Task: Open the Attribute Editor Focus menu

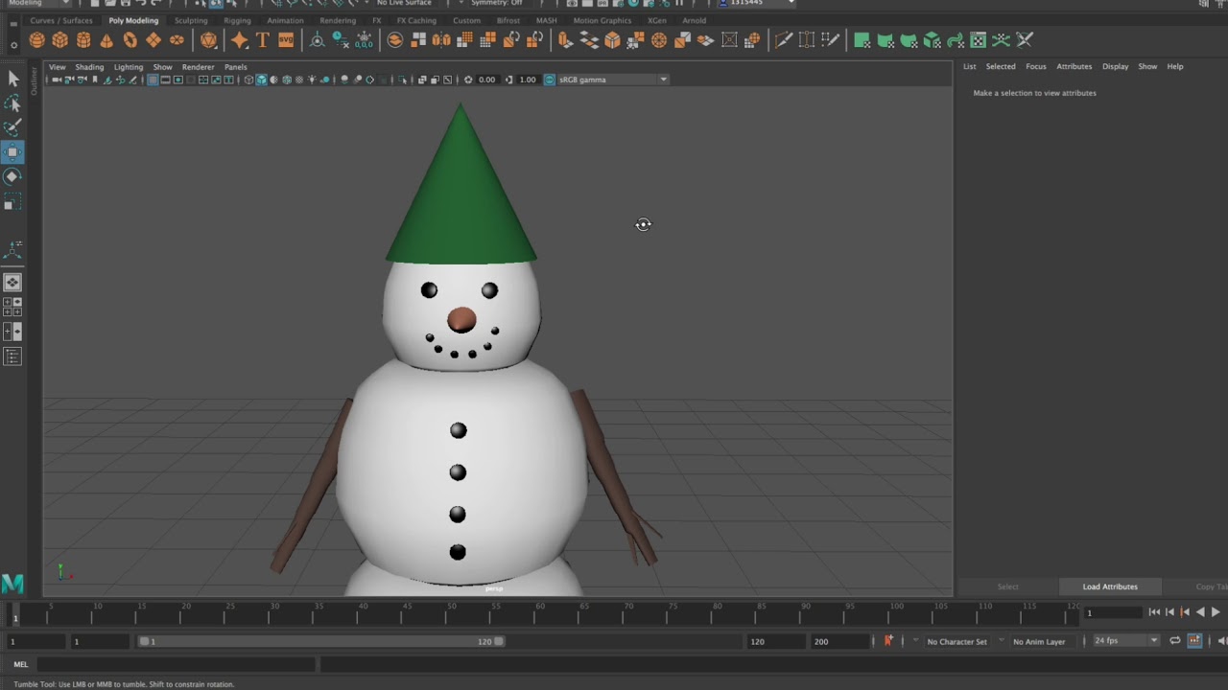Action: [x=1036, y=66]
